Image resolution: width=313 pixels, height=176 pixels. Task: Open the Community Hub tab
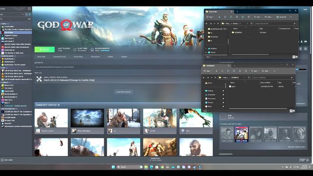click(x=60, y=57)
